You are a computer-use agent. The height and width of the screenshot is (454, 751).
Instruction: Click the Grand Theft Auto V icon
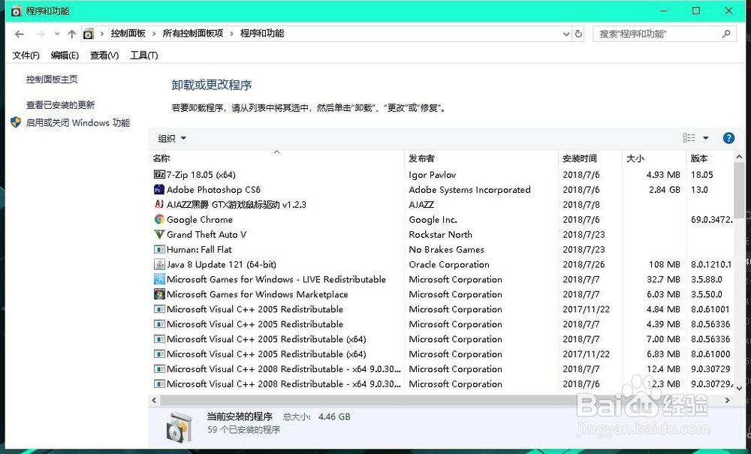pyautogui.click(x=158, y=234)
